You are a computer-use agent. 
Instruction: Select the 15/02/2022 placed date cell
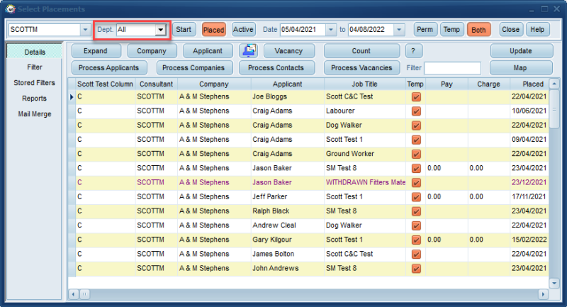click(x=529, y=240)
